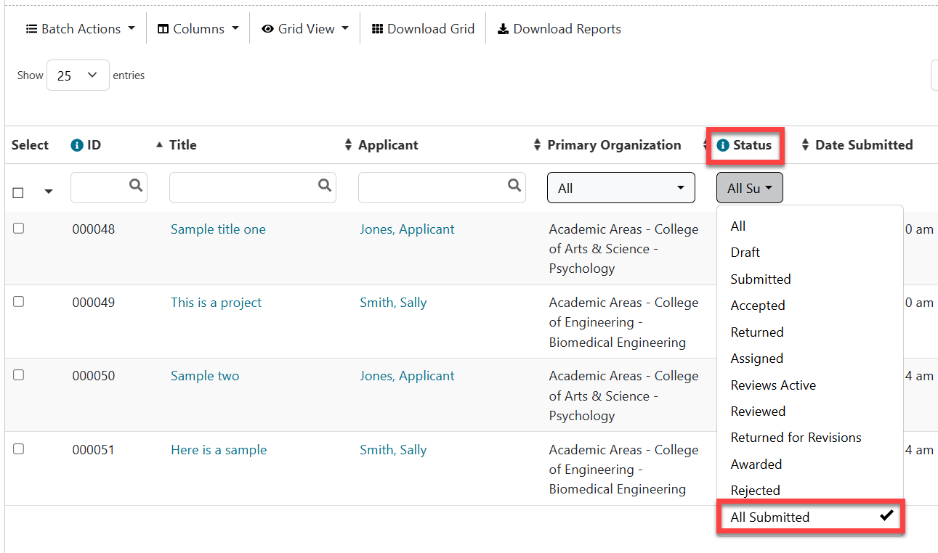Open the Batch Actions dropdown
Image resolution: width=938 pixels, height=553 pixels.
tap(81, 29)
